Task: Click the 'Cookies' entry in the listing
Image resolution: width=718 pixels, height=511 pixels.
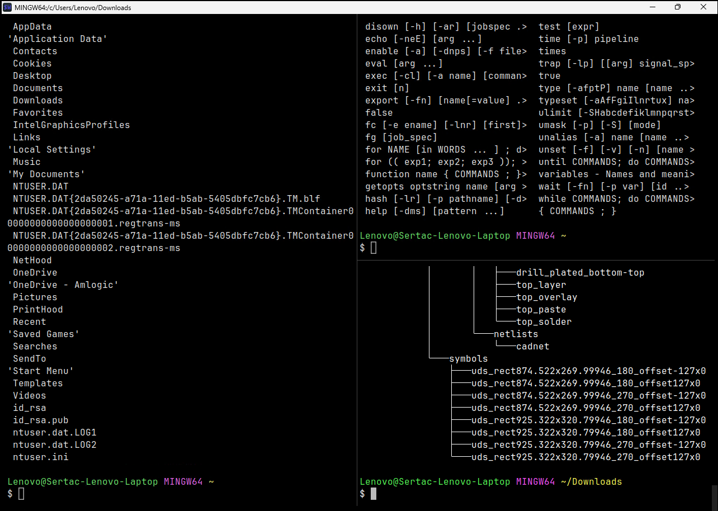Action: point(32,64)
